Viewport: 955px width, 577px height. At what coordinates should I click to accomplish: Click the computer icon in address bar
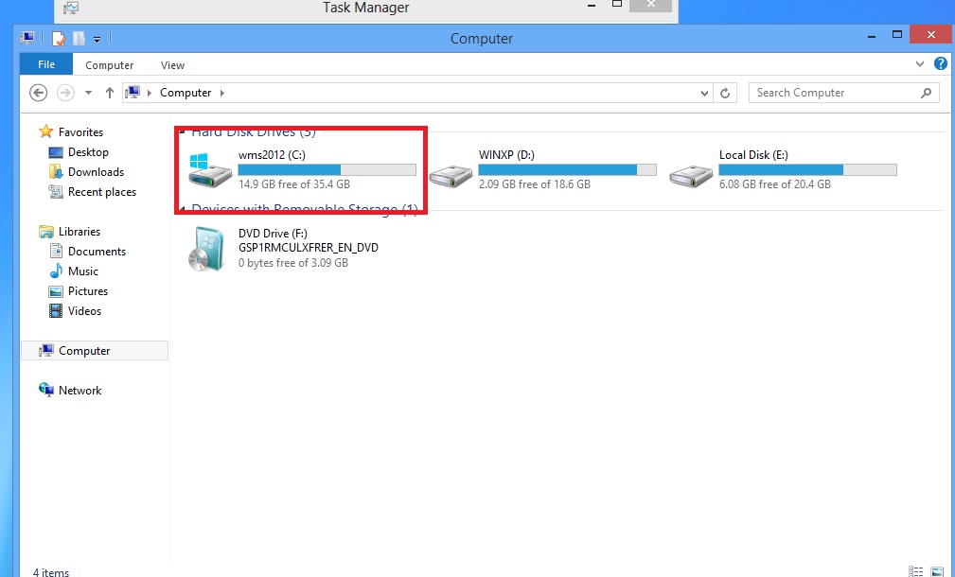pyautogui.click(x=133, y=93)
